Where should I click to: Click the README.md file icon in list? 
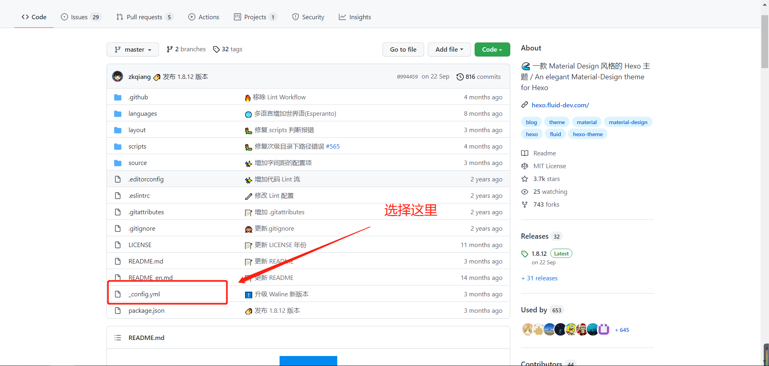[118, 261]
